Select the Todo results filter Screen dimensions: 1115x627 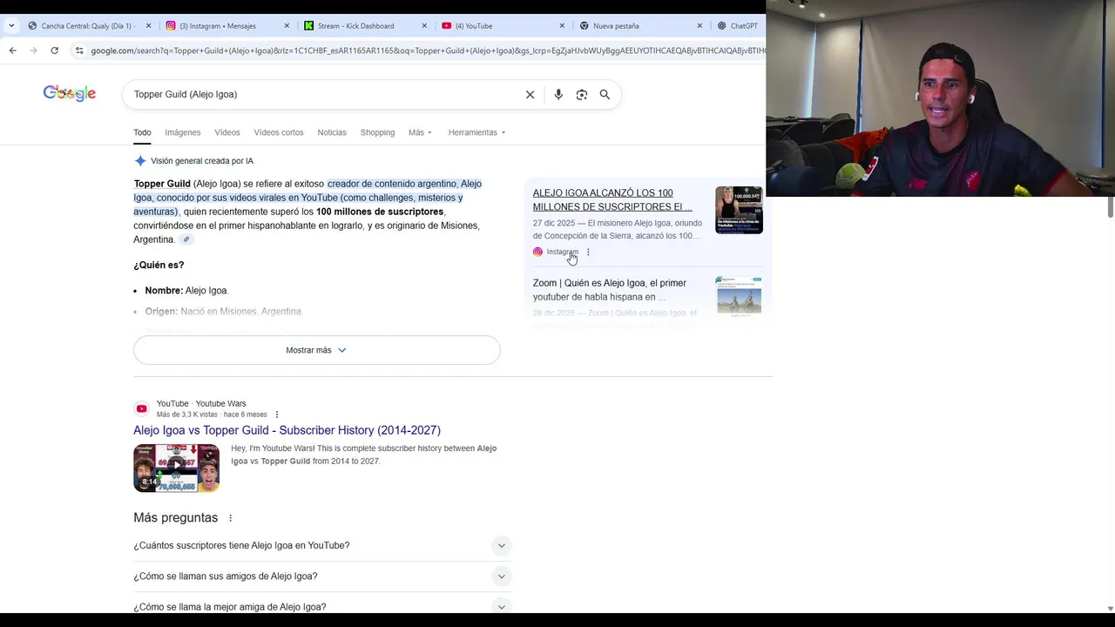click(142, 132)
